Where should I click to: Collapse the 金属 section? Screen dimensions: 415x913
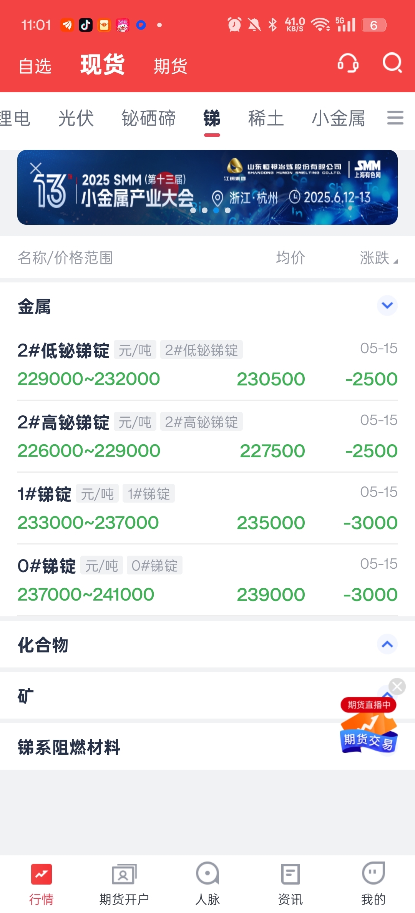tap(387, 305)
